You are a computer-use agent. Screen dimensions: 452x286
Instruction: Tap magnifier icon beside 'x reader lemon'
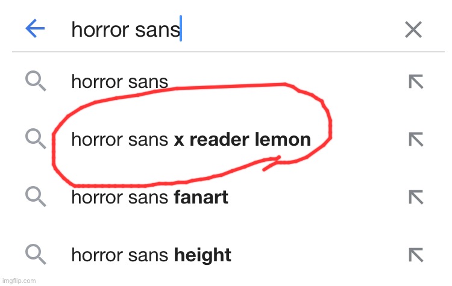[x=36, y=138]
